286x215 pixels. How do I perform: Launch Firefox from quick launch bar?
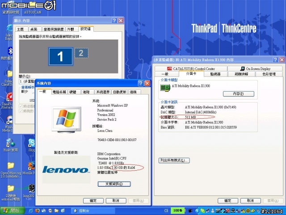[x=38, y=211]
